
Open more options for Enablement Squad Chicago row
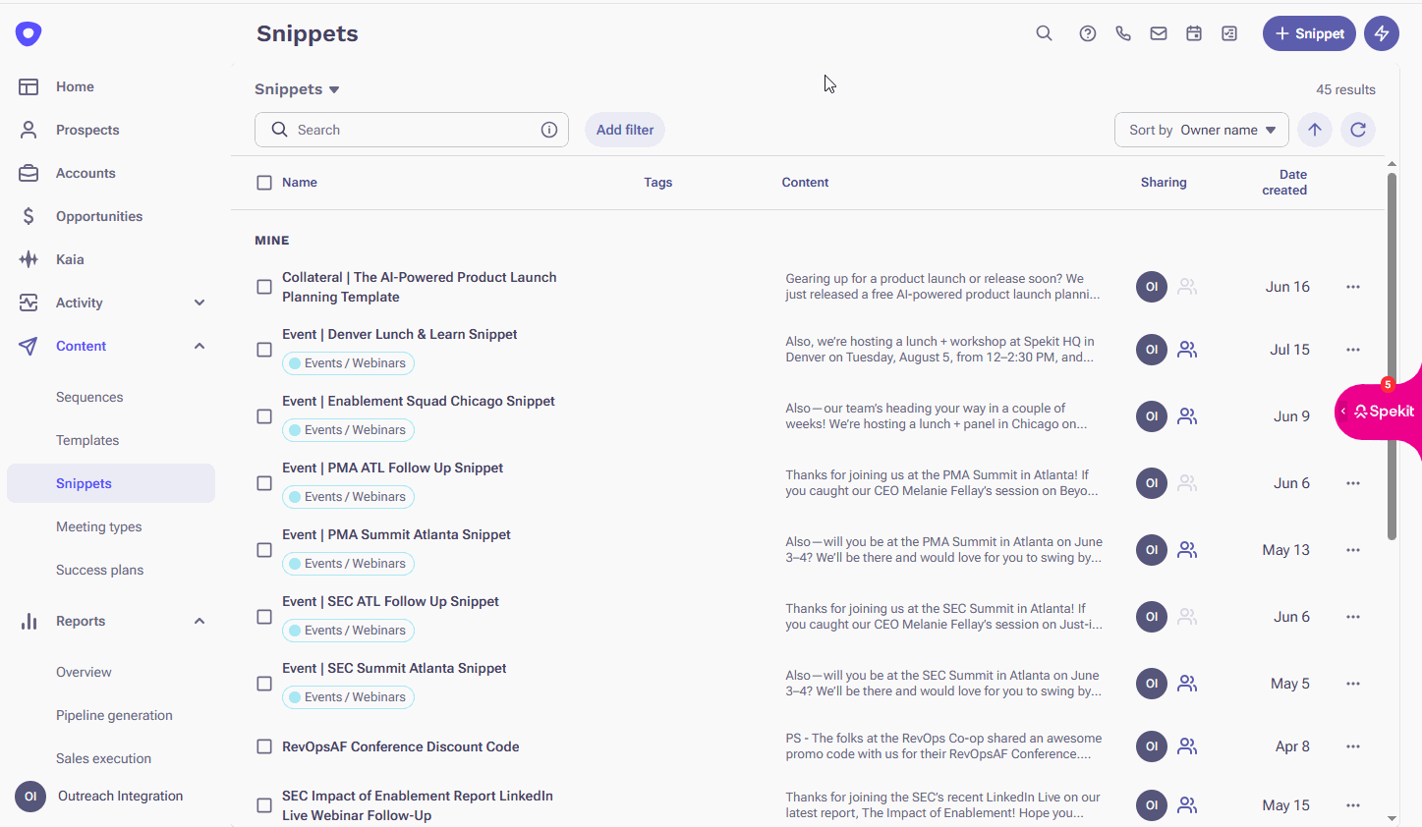click(x=1353, y=416)
